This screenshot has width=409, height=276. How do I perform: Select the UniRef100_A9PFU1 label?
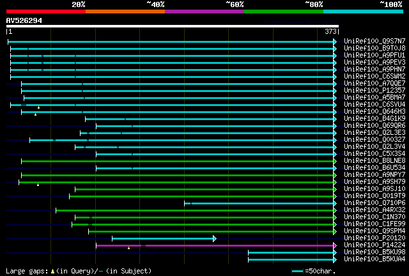tap(374, 55)
